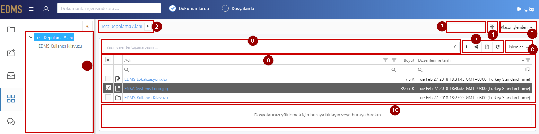The height and width of the screenshot is (134, 539).
Task: Click the 18:31:45 date cell
Action: click(x=474, y=79)
